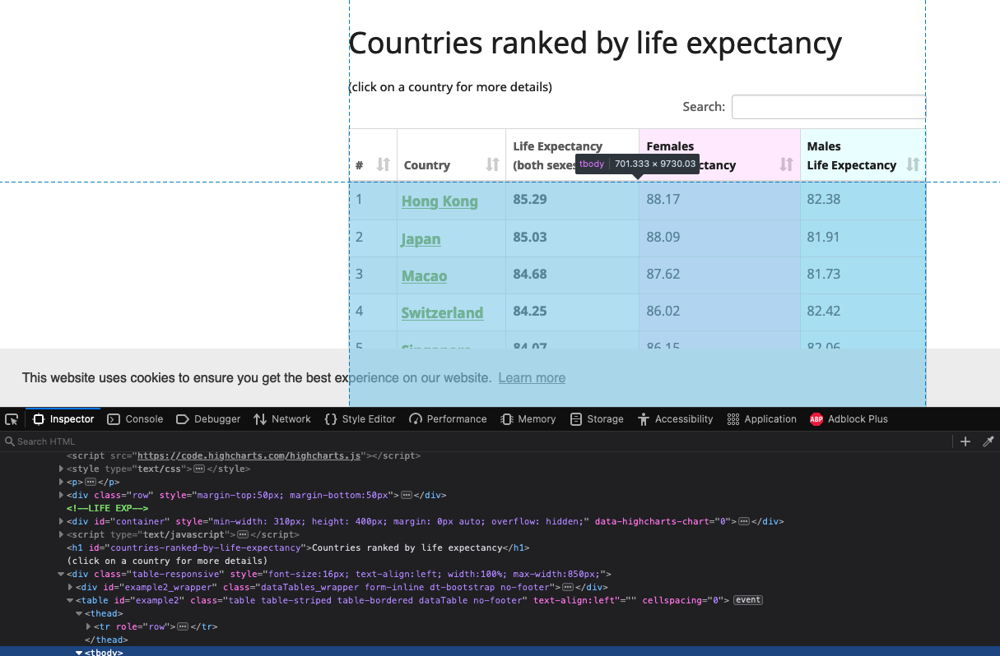Image resolution: width=1000 pixels, height=656 pixels.
Task: Switch to the Memory tab
Action: click(528, 419)
